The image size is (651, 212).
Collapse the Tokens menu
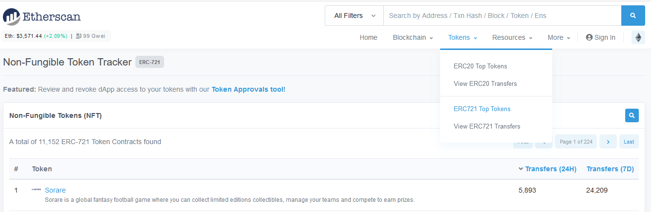(463, 37)
